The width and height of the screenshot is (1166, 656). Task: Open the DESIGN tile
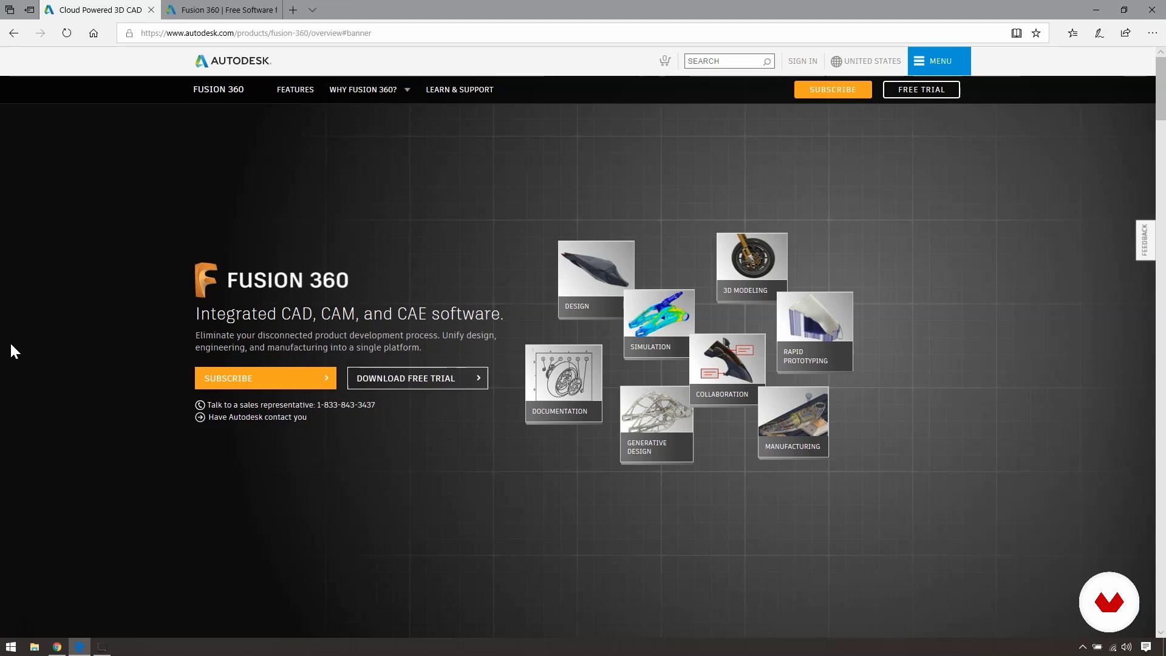pos(596,279)
